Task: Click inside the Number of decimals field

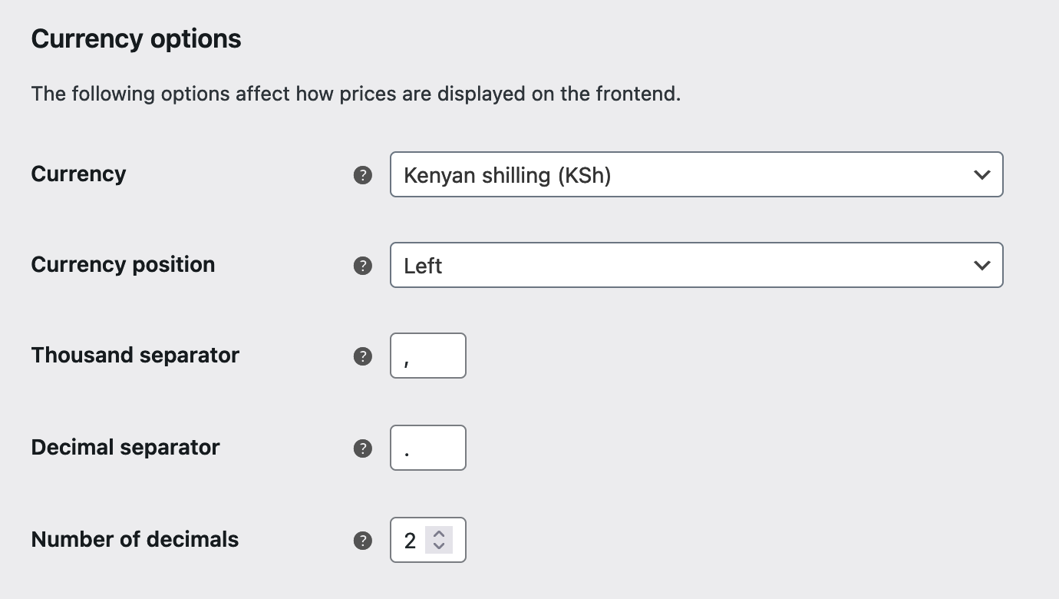Action: (x=414, y=540)
